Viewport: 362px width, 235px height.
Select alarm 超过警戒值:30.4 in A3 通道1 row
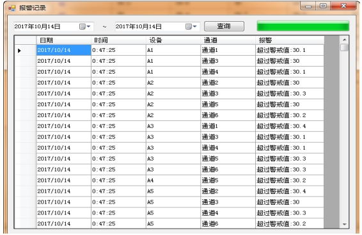coord(290,126)
